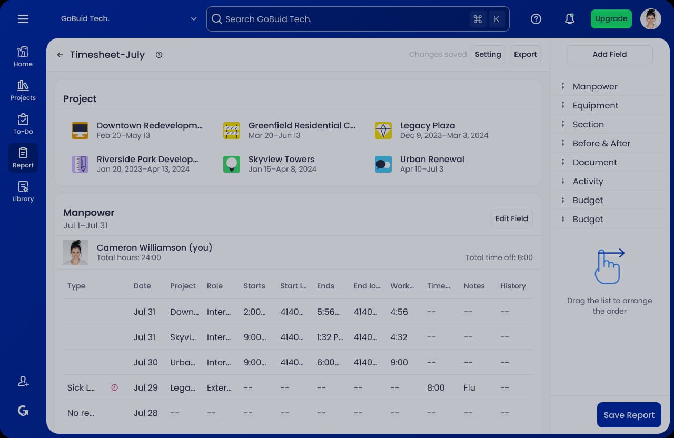Open Library in the sidebar
674x438 pixels.
click(x=23, y=191)
